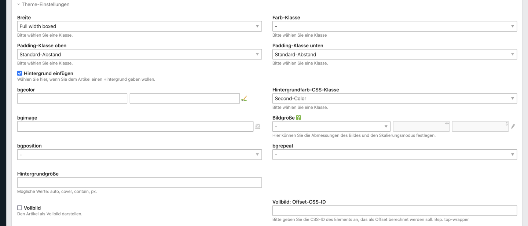This screenshot has width=528, height=226.
Task: Open the Padding-Klasse oben dropdown
Action: (x=139, y=54)
